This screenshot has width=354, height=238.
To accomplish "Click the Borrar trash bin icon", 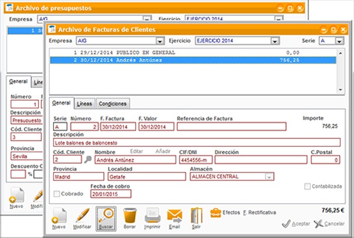I will pyautogui.click(x=130, y=216).
